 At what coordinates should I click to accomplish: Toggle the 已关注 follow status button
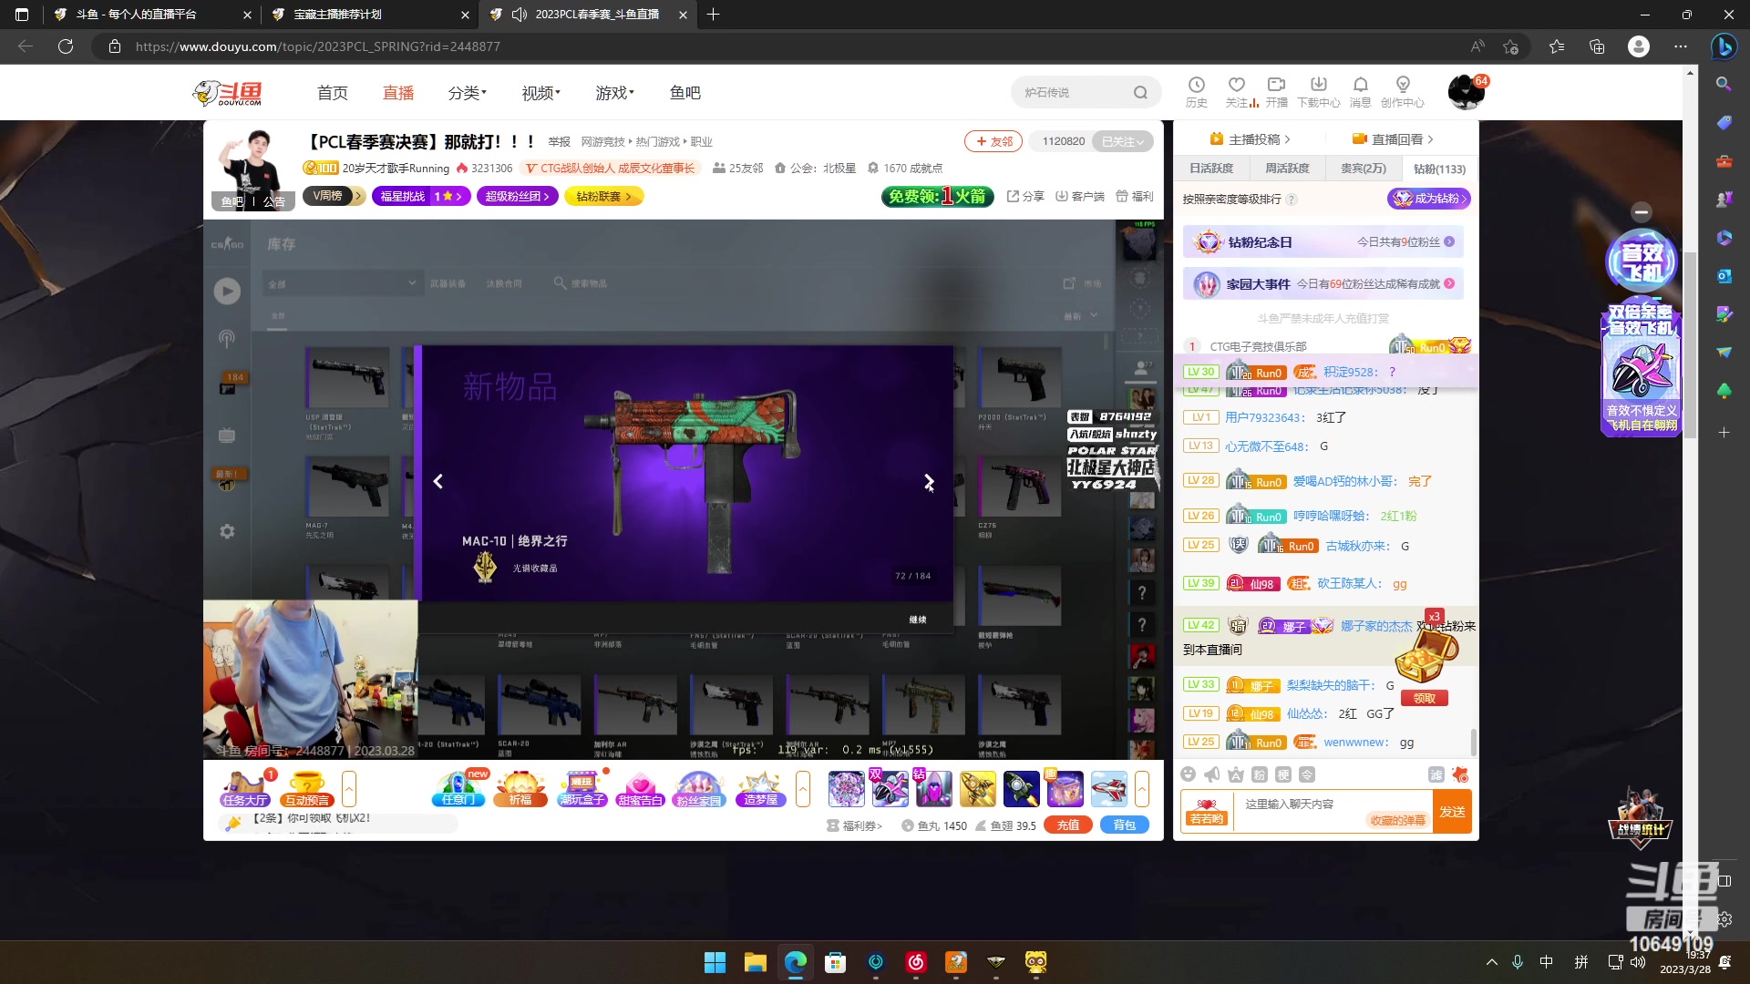point(1122,141)
